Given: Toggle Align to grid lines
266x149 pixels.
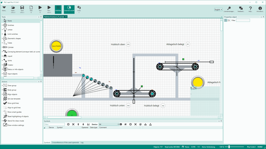Looking at the screenshot, I should click(14, 107).
